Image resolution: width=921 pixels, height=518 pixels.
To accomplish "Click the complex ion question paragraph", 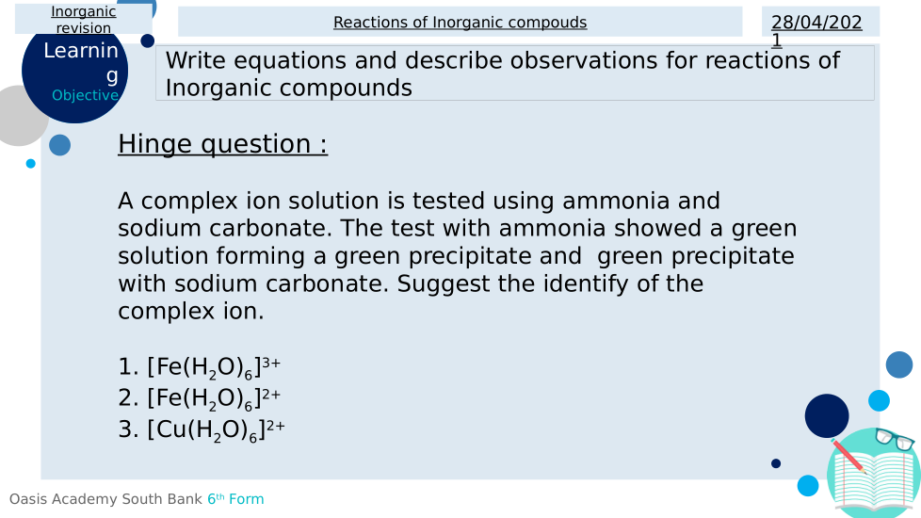I will [457, 255].
